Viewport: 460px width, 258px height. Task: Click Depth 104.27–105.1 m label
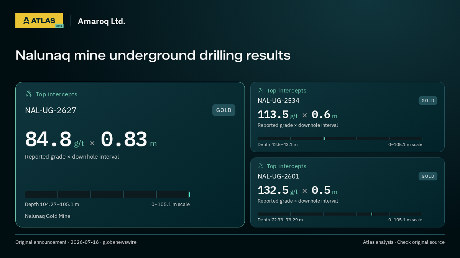point(52,204)
